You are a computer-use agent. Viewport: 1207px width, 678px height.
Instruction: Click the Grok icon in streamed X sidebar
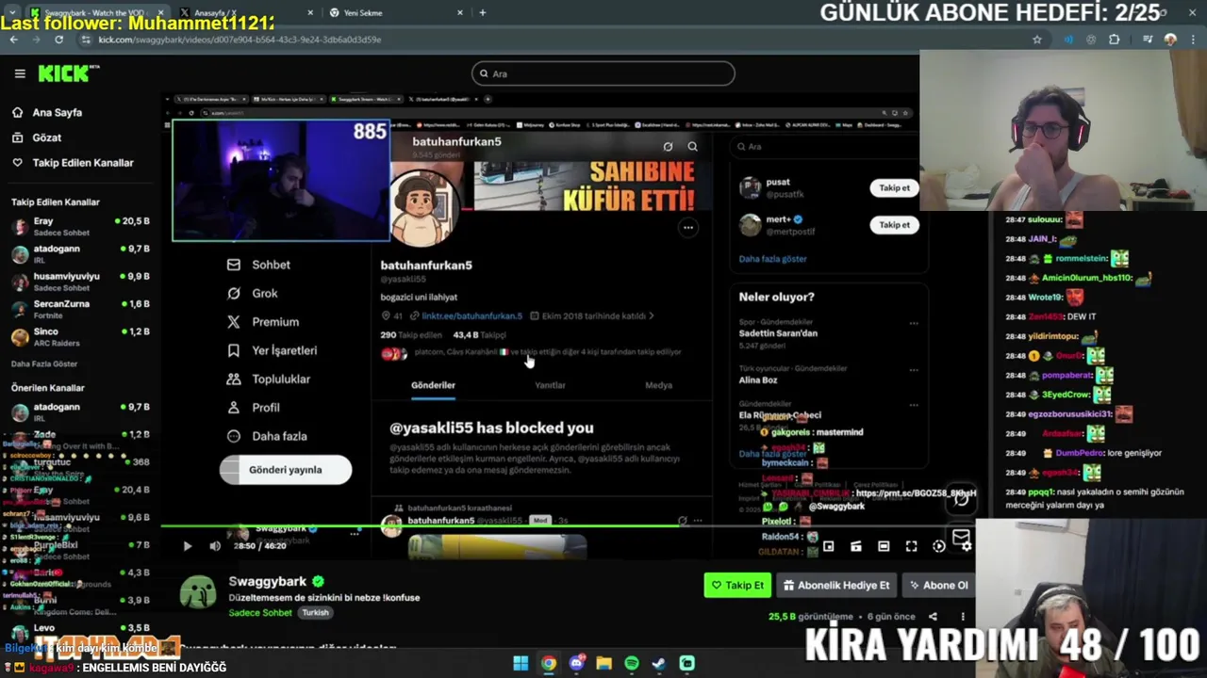234,294
